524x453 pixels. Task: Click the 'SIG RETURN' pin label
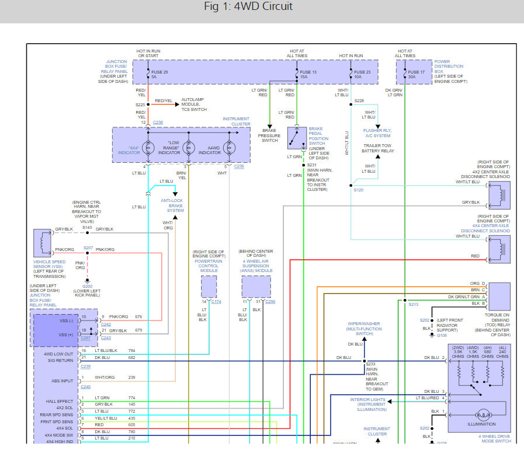pyautogui.click(x=61, y=360)
